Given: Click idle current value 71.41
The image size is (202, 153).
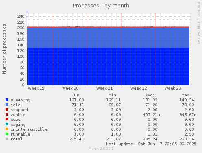Looking at the screenshot, I should tap(78, 105).
